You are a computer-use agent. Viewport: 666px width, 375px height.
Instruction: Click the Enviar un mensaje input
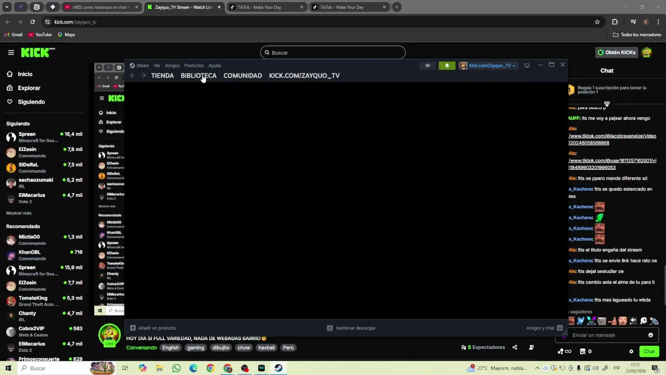pyautogui.click(x=607, y=335)
